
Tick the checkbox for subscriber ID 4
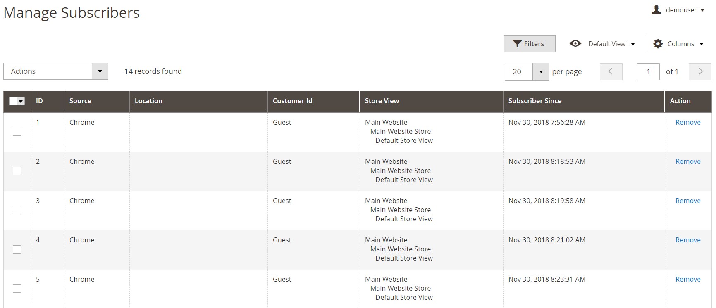click(x=17, y=249)
